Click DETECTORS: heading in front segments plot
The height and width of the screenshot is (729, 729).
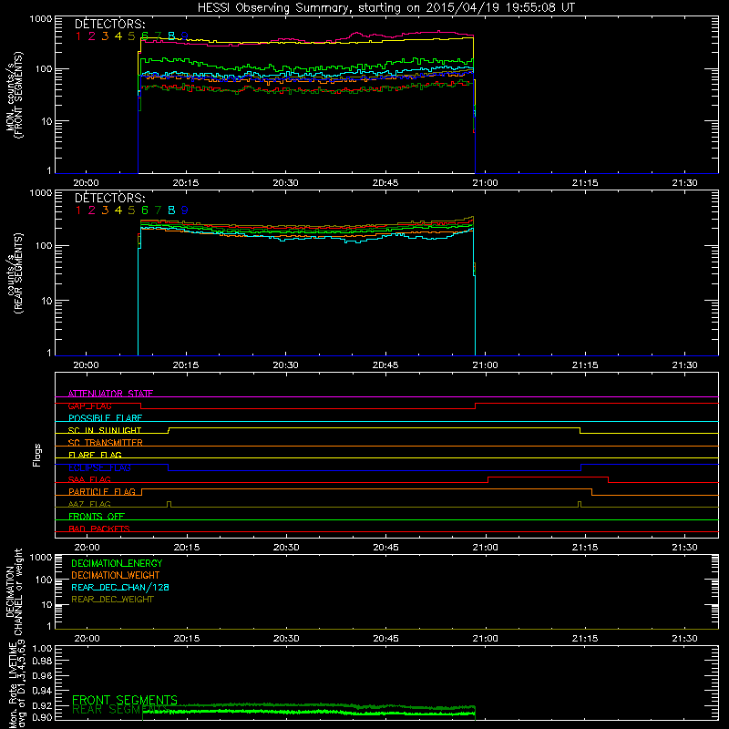point(110,25)
